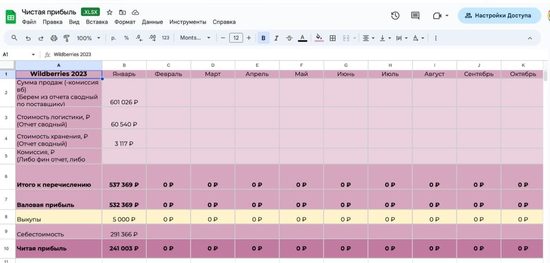Select the Себестоимость value 291 366 ₽

coord(124,232)
